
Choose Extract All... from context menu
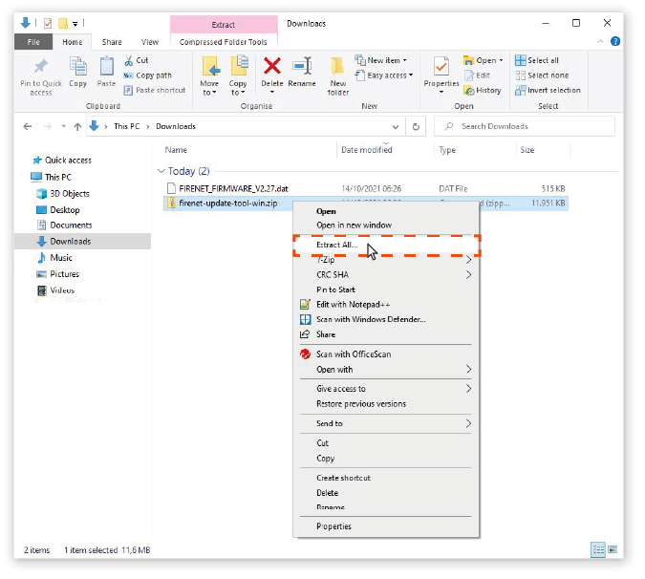click(386, 246)
